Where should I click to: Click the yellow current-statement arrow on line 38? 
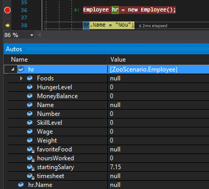pyautogui.click(x=7, y=26)
